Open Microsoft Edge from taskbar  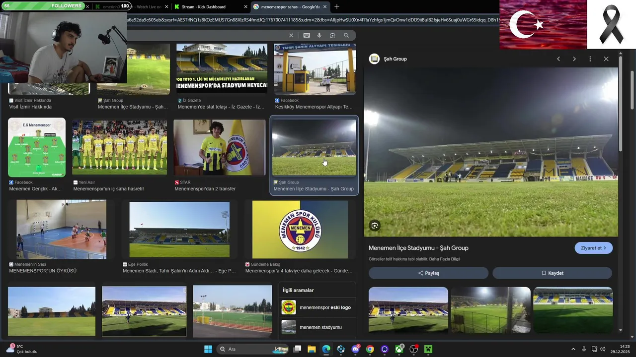(x=326, y=349)
